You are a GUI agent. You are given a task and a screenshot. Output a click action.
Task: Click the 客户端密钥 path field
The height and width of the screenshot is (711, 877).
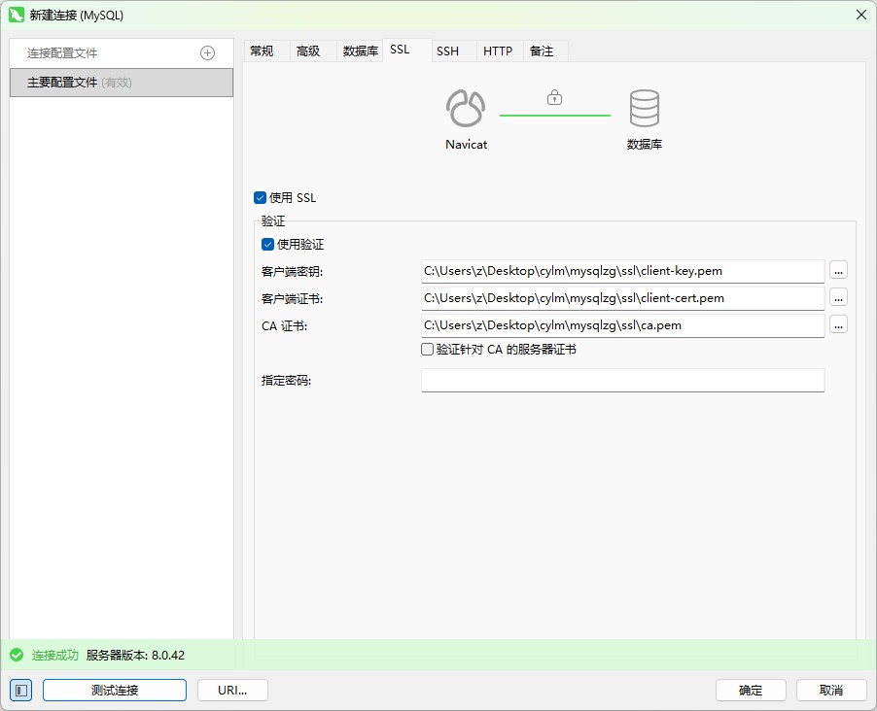point(622,271)
